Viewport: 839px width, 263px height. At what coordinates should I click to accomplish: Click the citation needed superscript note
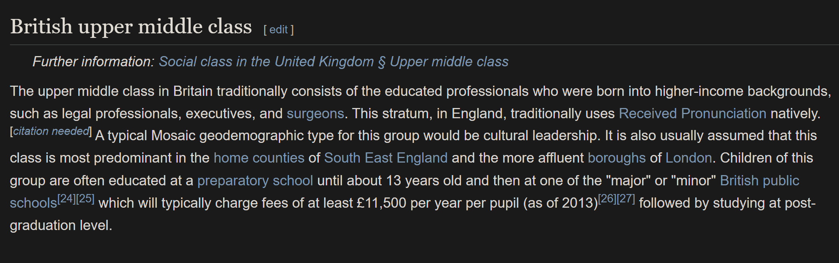[x=51, y=131]
